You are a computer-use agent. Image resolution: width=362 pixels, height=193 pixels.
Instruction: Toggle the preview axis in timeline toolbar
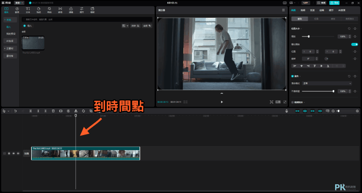(x=320, y=111)
